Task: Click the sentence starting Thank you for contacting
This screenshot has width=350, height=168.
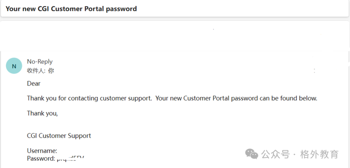Action: pyautogui.click(x=89, y=98)
